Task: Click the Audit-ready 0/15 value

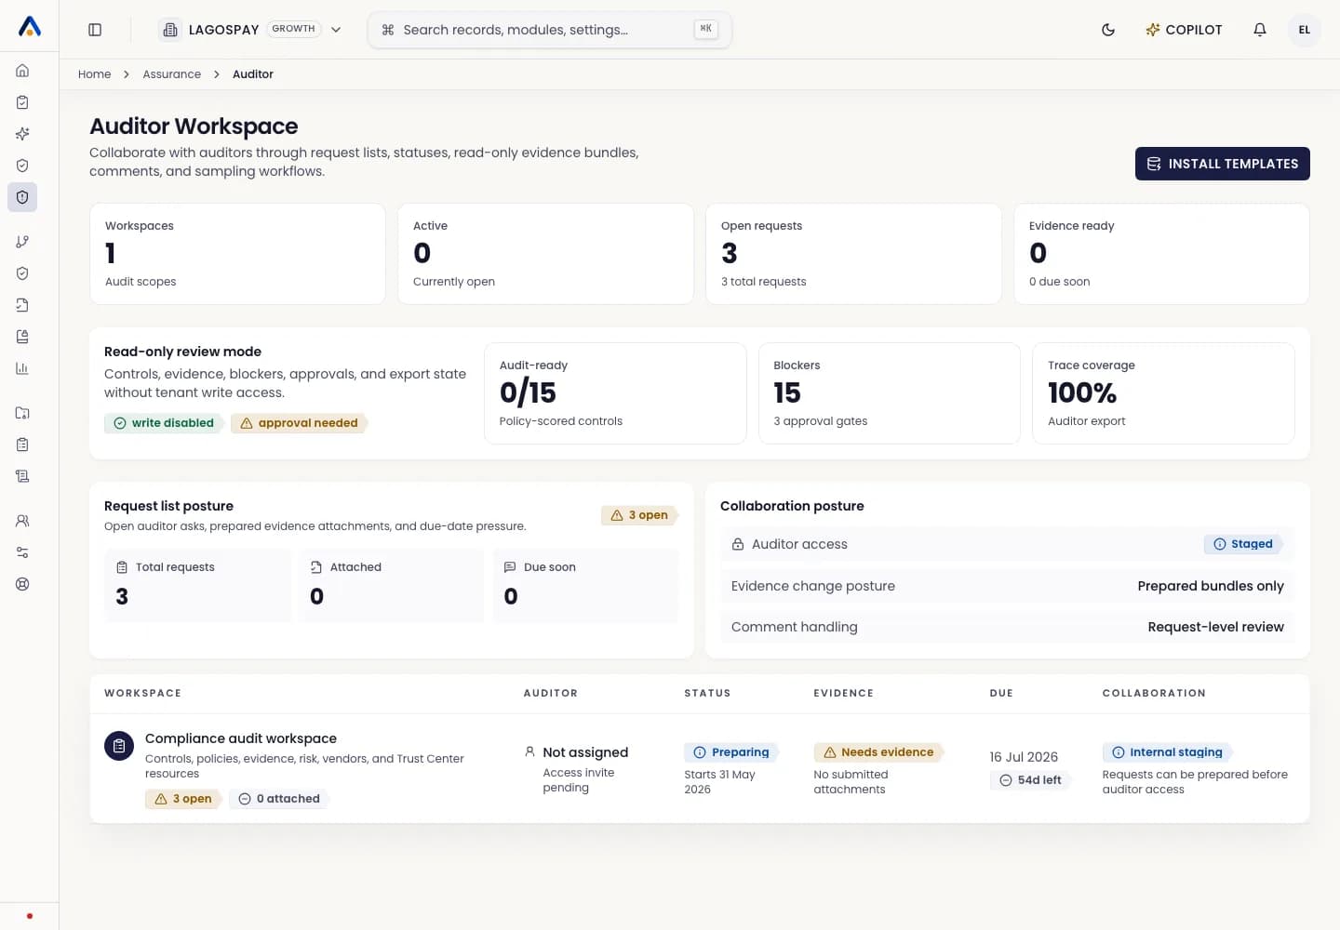Action: (528, 392)
